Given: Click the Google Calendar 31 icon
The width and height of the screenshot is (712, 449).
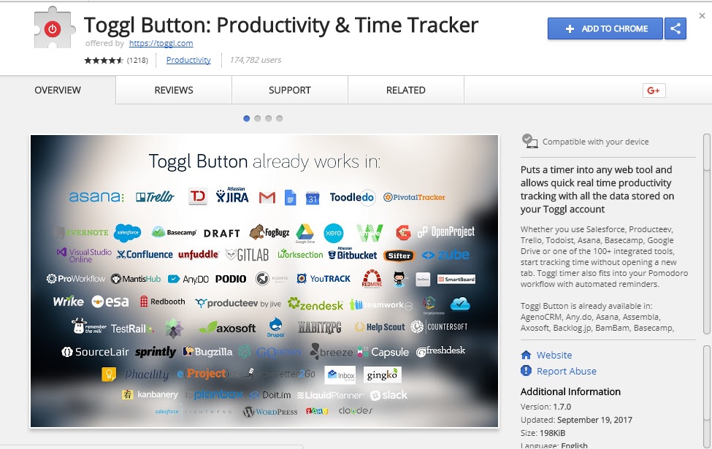Looking at the screenshot, I should pyautogui.click(x=313, y=198).
